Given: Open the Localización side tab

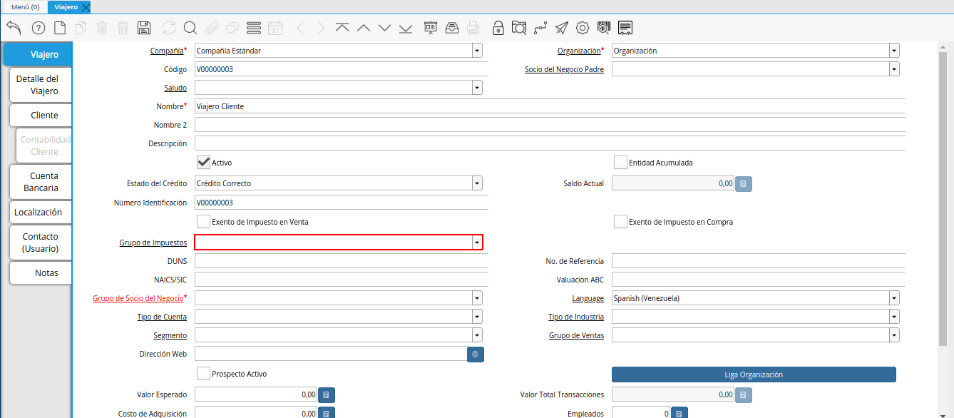Looking at the screenshot, I should [x=39, y=212].
